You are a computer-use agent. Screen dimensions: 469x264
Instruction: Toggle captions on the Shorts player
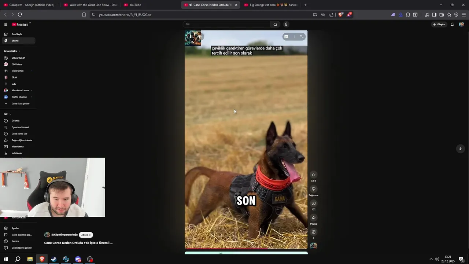click(286, 37)
